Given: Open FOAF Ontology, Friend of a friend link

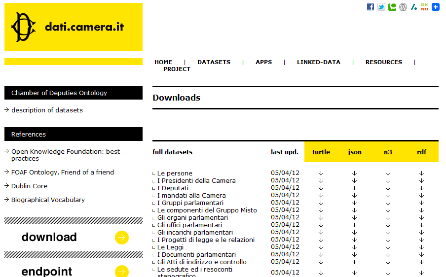Looking at the screenshot, I should click(62, 172).
